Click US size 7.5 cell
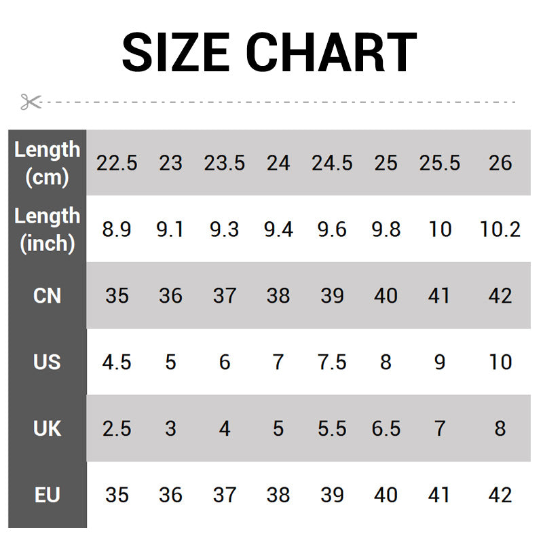The image size is (543, 543). [x=332, y=362]
